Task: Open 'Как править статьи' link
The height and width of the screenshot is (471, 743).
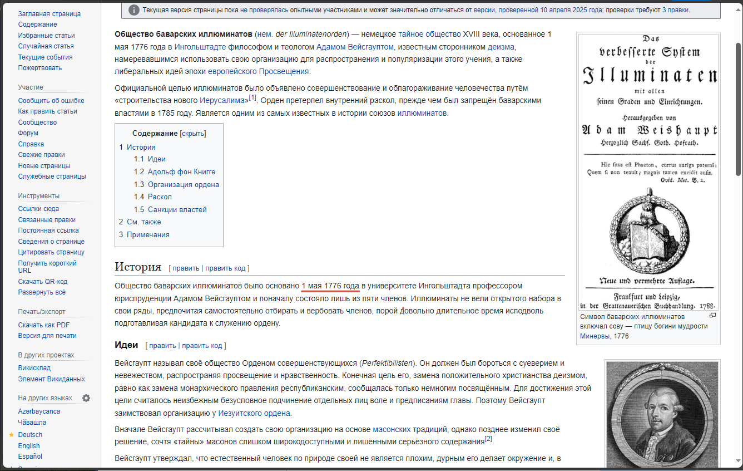Action: point(48,111)
